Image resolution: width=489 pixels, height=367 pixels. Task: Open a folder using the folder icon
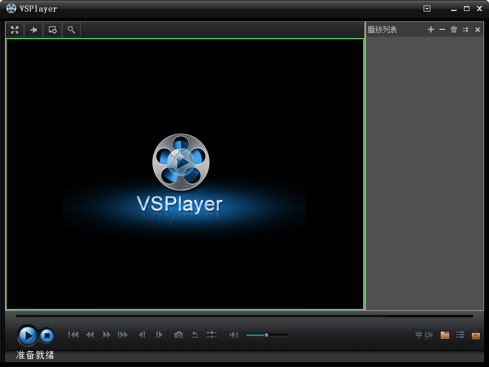pyautogui.click(x=444, y=335)
